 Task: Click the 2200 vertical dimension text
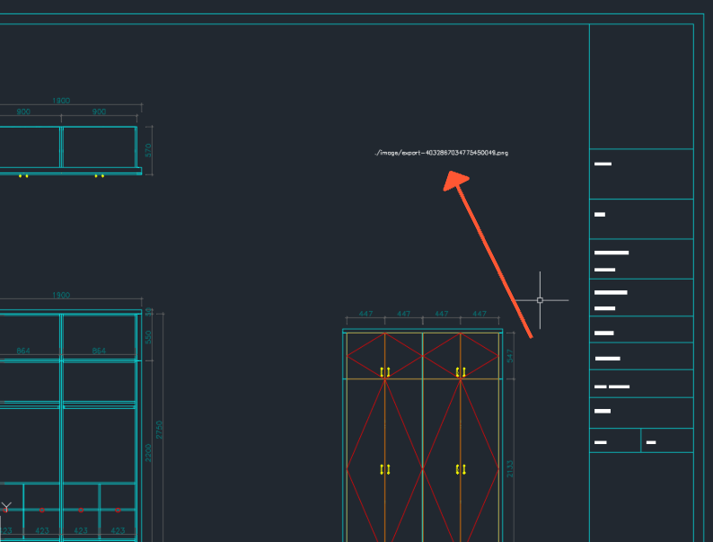pos(149,451)
